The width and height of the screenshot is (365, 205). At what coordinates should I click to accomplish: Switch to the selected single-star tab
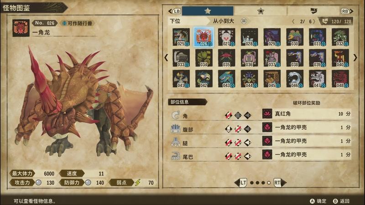pyautogui.click(x=208, y=11)
